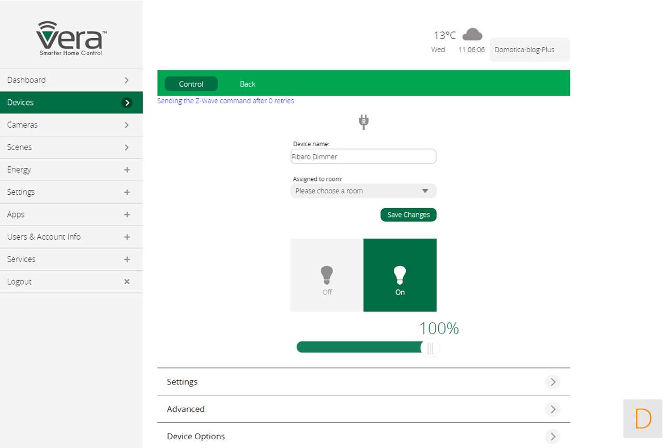Click the Apps plus icon
This screenshot has height=448, width=672.
pyautogui.click(x=127, y=214)
